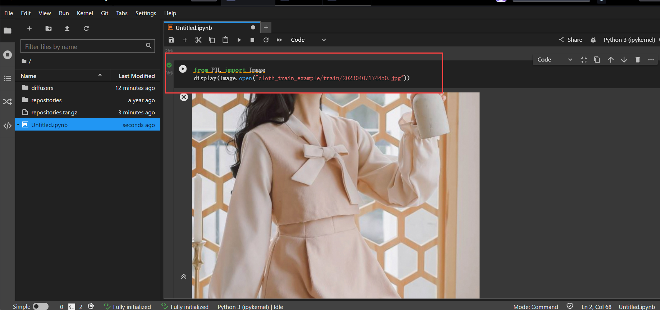
Task: Interrupt the kernel with the stop icon
Action: pos(252,40)
